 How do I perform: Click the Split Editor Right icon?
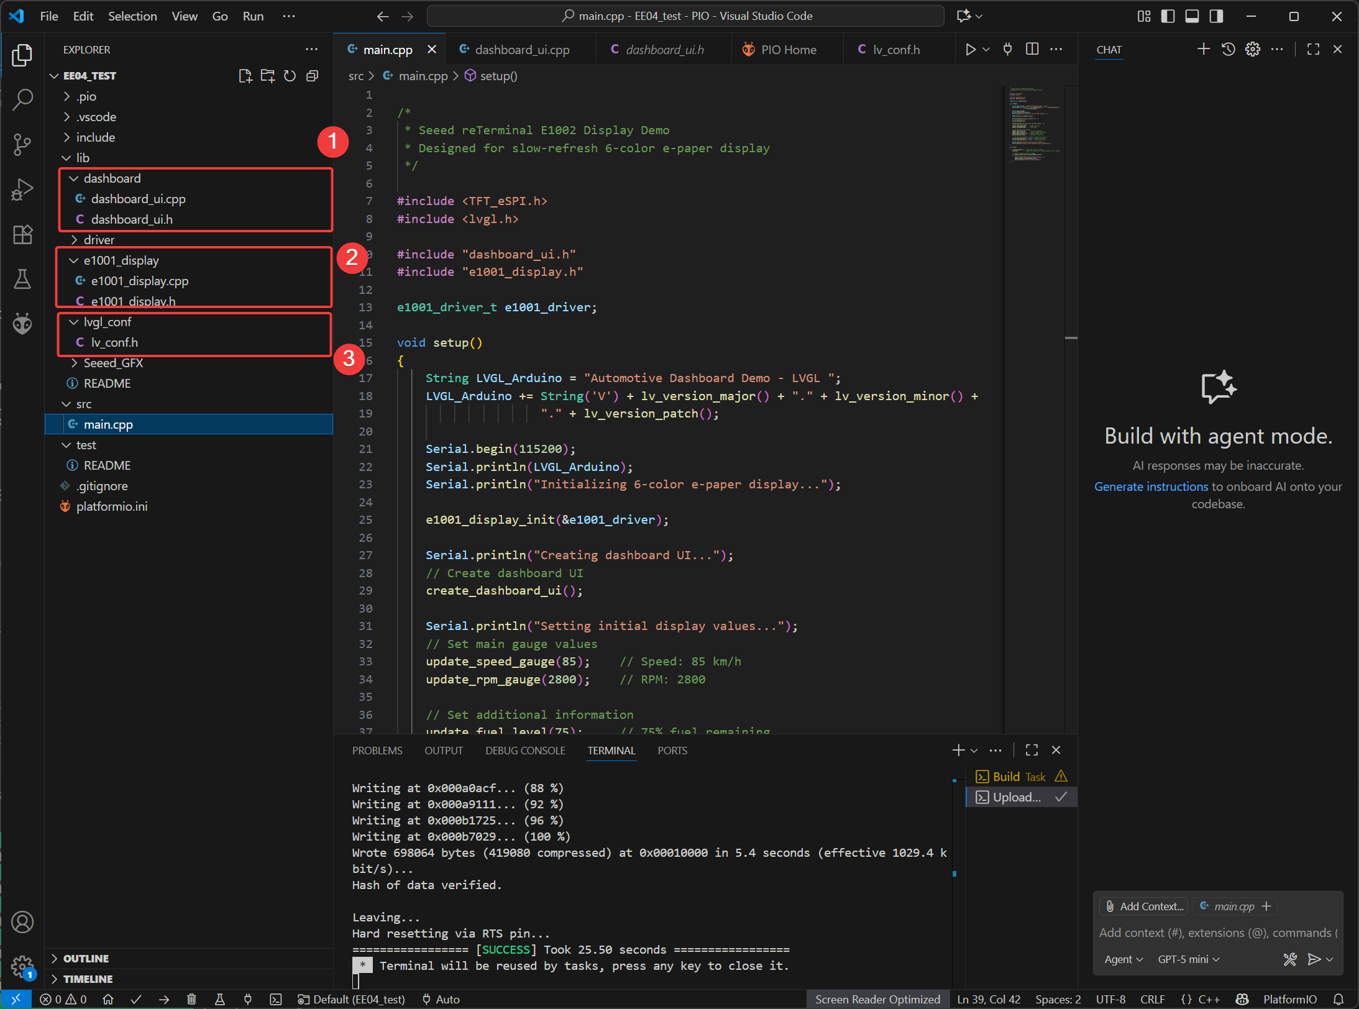click(1032, 49)
